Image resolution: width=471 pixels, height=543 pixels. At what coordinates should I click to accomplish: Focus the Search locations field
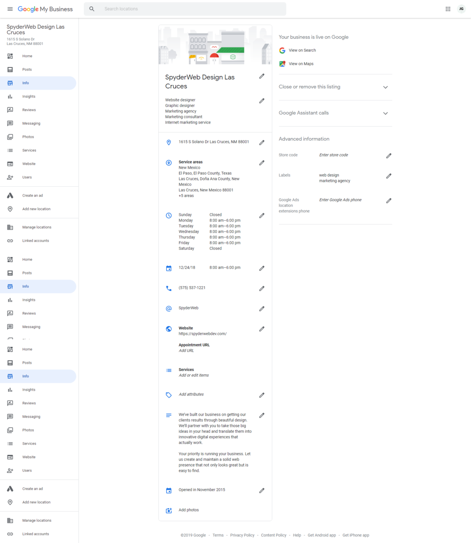[x=185, y=9]
